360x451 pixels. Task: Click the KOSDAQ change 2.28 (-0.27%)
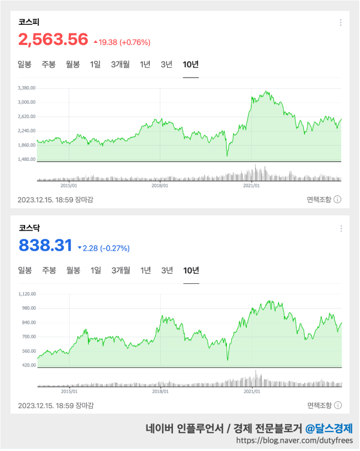coord(104,249)
